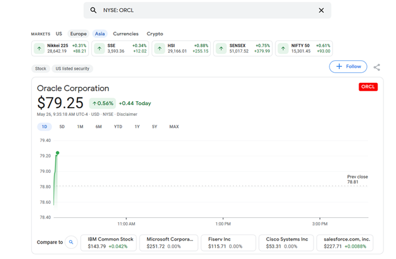Image resolution: width=396 pixels, height=259 pixels.
Task: Click the NYSE: ORCL search field
Action: (x=208, y=10)
